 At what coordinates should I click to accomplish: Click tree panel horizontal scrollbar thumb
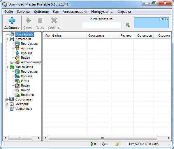(20, 138)
